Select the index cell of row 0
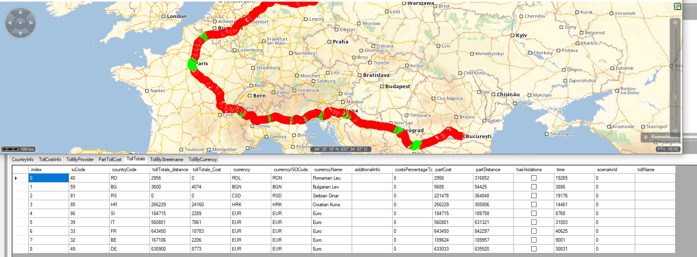The image size is (697, 257). pos(49,178)
